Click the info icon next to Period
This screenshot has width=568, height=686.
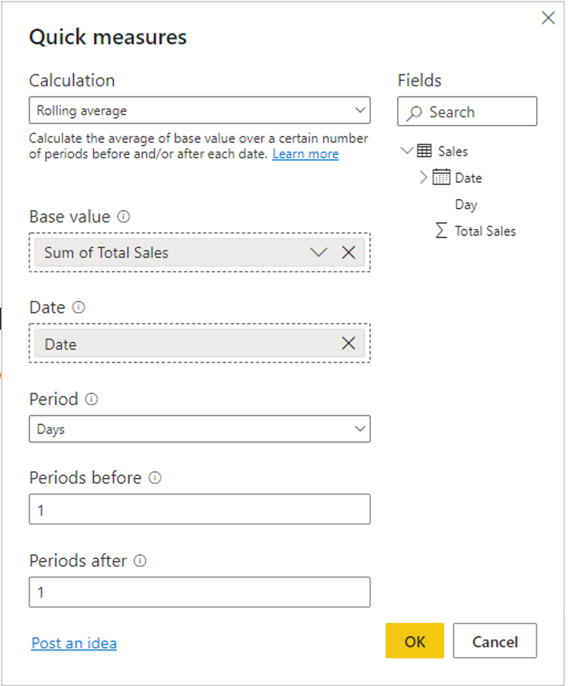(x=93, y=400)
